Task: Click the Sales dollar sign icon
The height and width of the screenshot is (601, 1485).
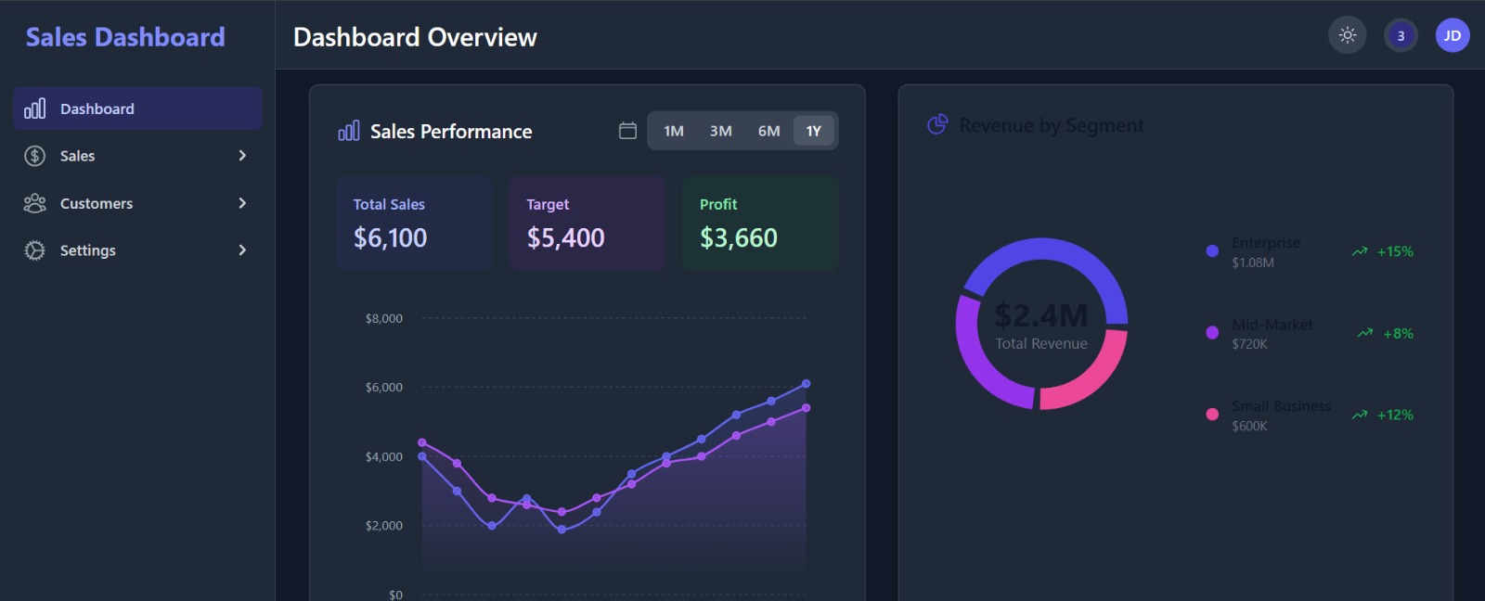Action: tap(35, 156)
